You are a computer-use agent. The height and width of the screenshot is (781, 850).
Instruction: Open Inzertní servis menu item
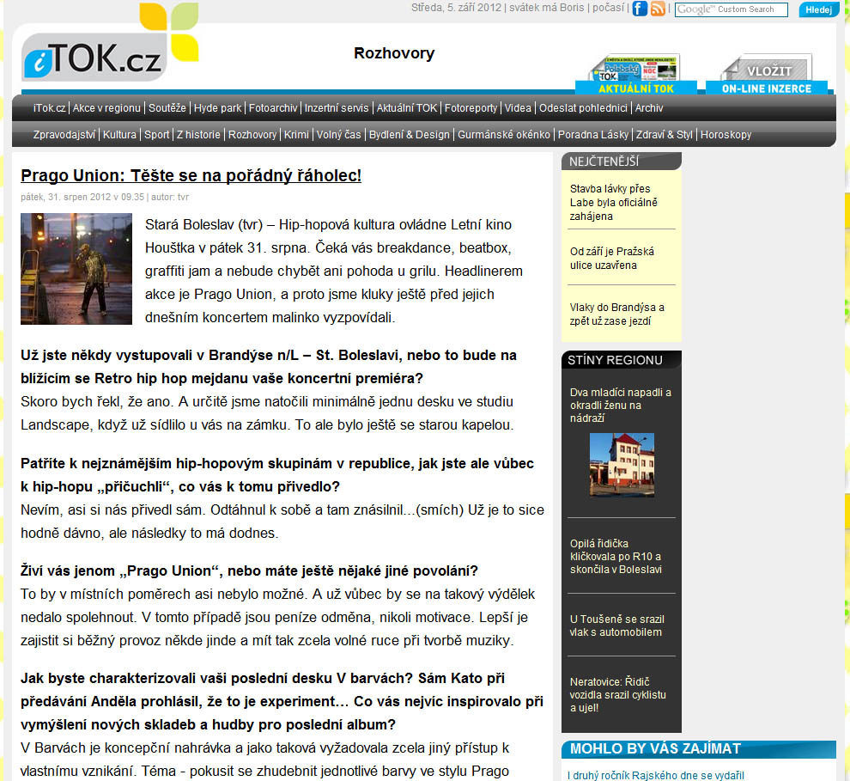[336, 108]
